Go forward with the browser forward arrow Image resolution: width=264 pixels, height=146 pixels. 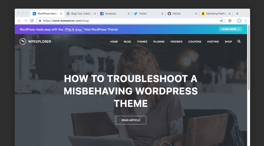coord(25,21)
